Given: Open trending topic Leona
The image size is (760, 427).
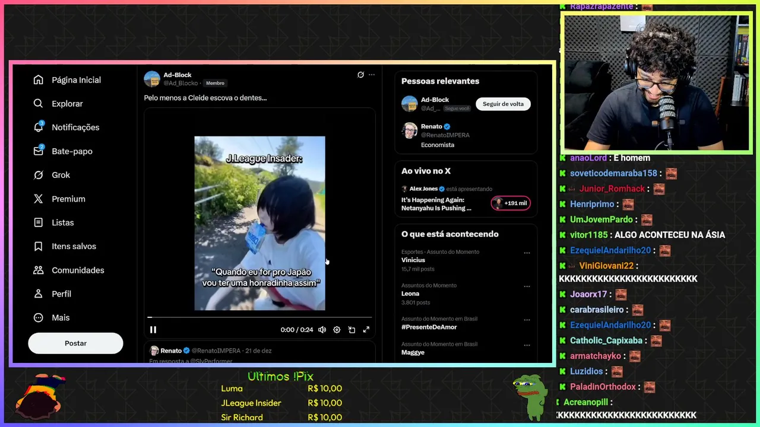Looking at the screenshot, I should (x=410, y=294).
